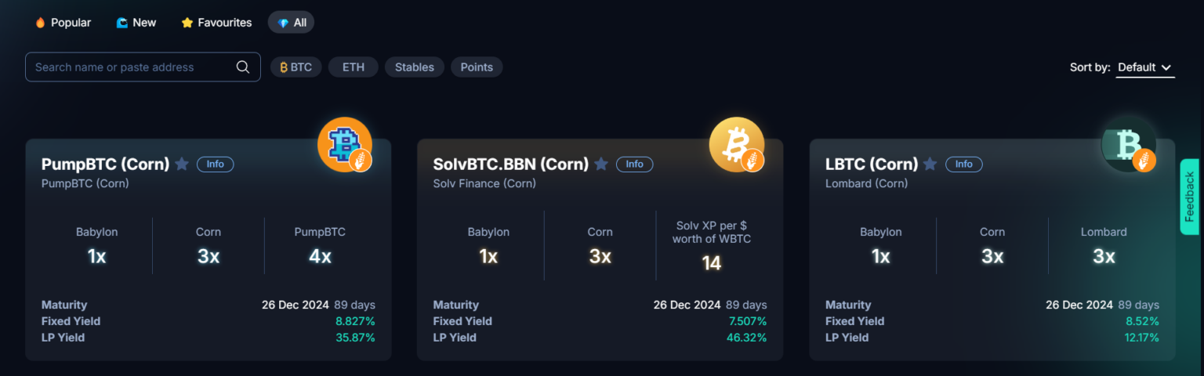The height and width of the screenshot is (376, 1204).
Task: Toggle favourite star for LBTC (Corn)
Action: (930, 164)
